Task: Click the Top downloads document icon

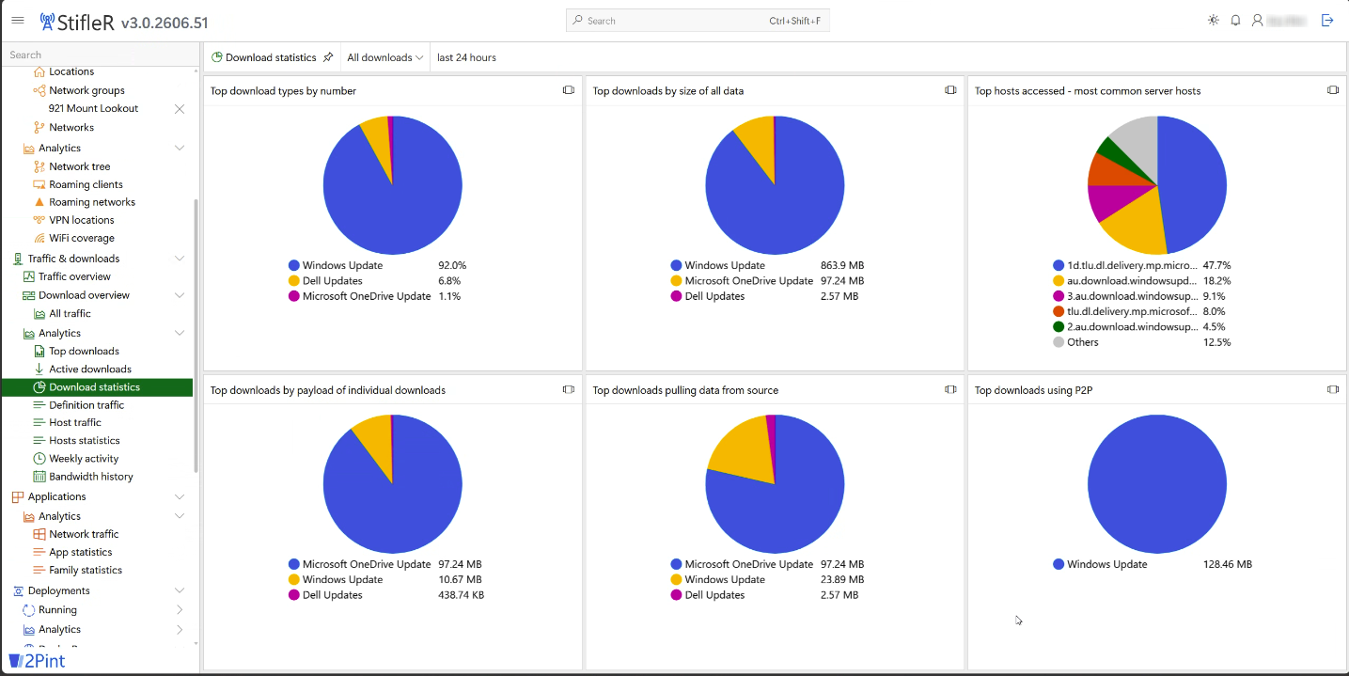Action: tap(39, 352)
